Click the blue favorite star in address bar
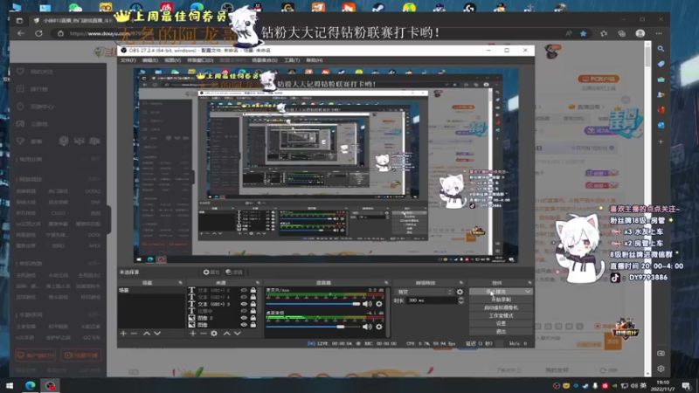699x393 pixels. click(x=583, y=33)
